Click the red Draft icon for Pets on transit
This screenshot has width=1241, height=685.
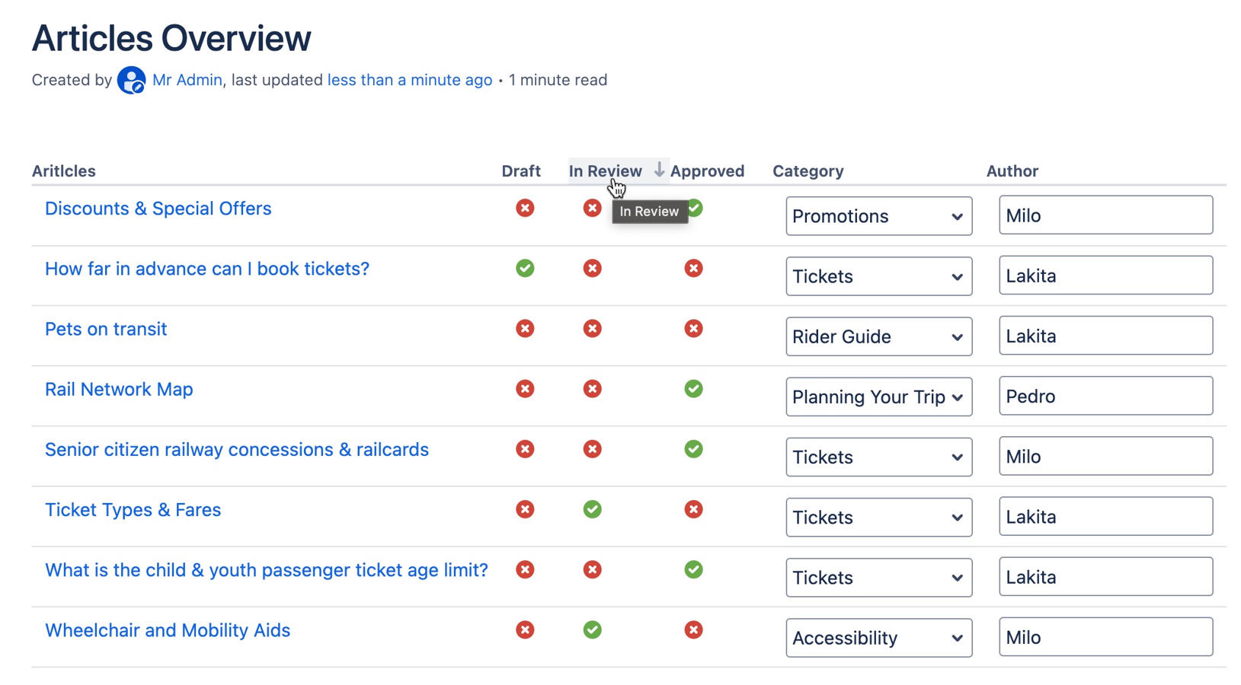click(524, 329)
